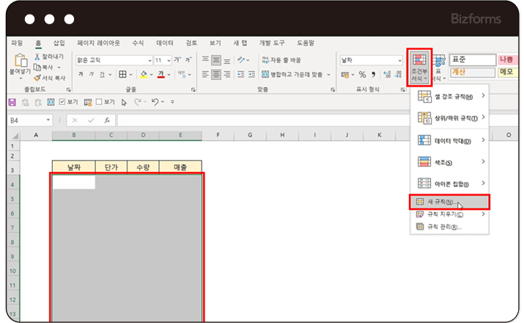
Task: Click the percent style icon
Action: coord(362,74)
